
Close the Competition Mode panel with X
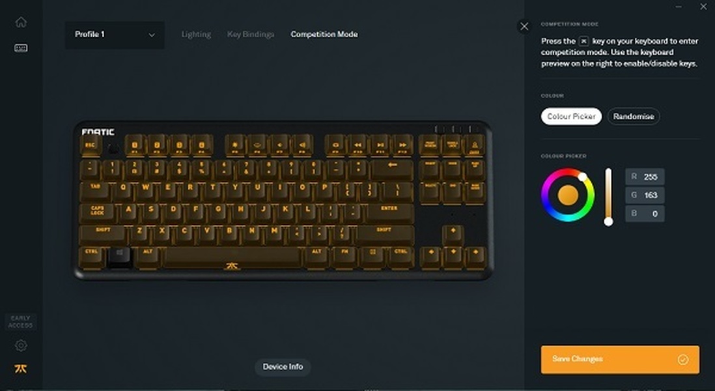pos(524,27)
